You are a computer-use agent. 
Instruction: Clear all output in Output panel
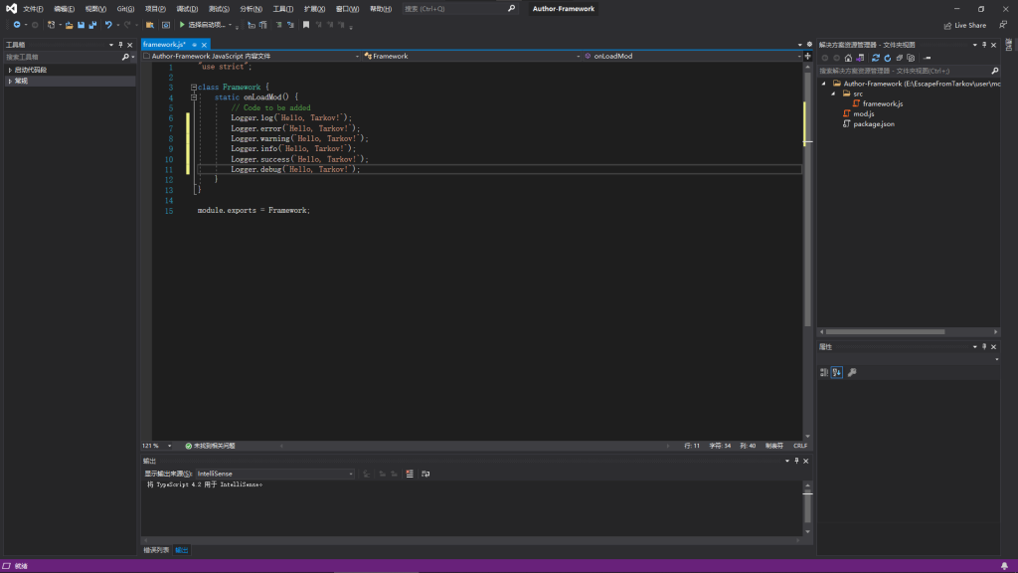[x=410, y=474]
